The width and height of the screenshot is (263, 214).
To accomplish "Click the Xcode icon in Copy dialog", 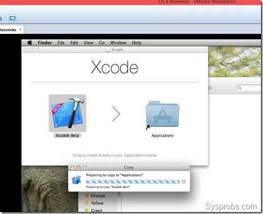I will pos(76,180).
